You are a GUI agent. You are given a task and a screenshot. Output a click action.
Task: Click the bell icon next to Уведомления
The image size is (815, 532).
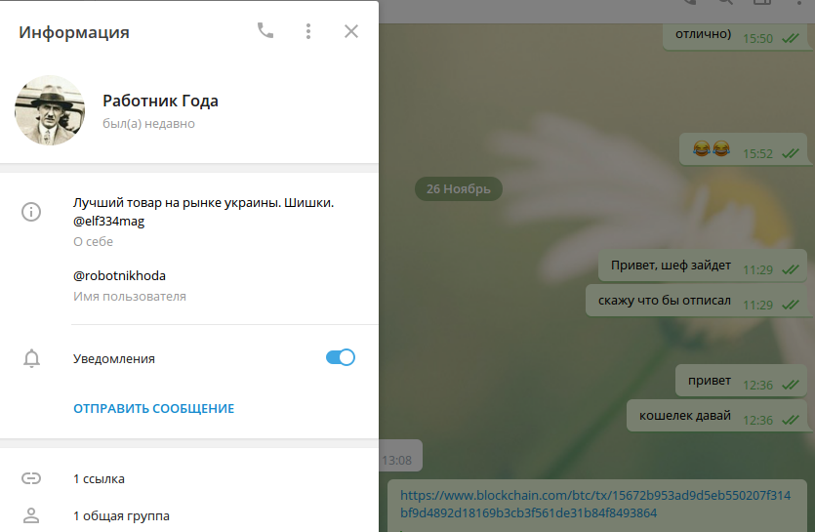[31, 358]
